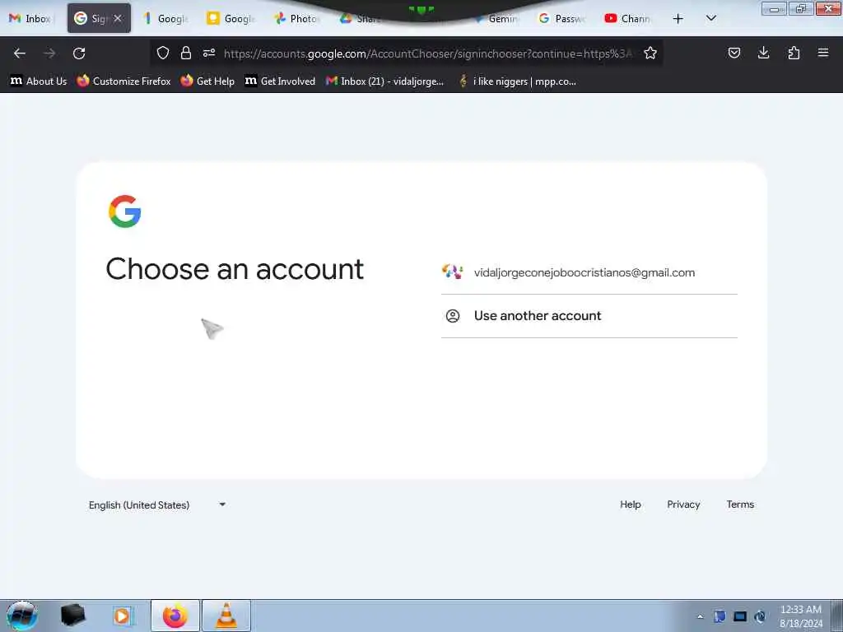Switch to the YouTube Channel tab
This screenshot has width=843, height=632.
tap(627, 18)
